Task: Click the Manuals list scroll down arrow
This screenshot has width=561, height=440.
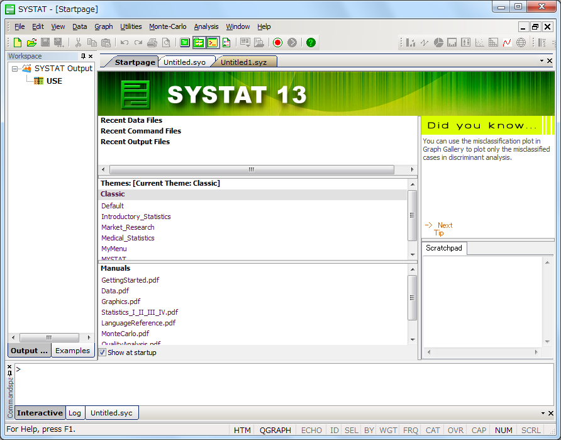Action: (x=413, y=340)
